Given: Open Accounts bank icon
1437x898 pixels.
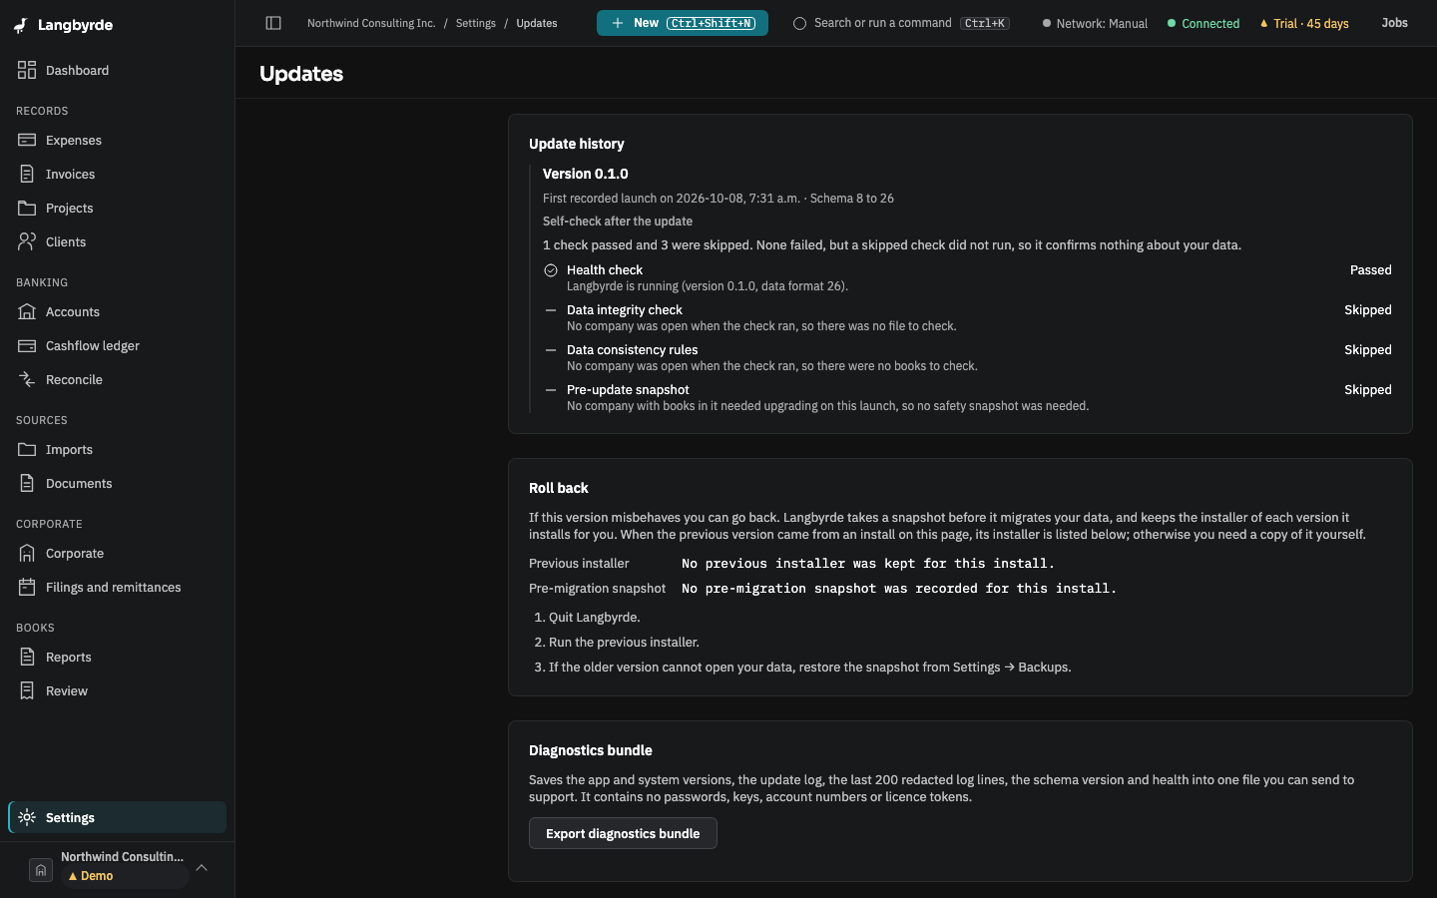Looking at the screenshot, I should (27, 311).
